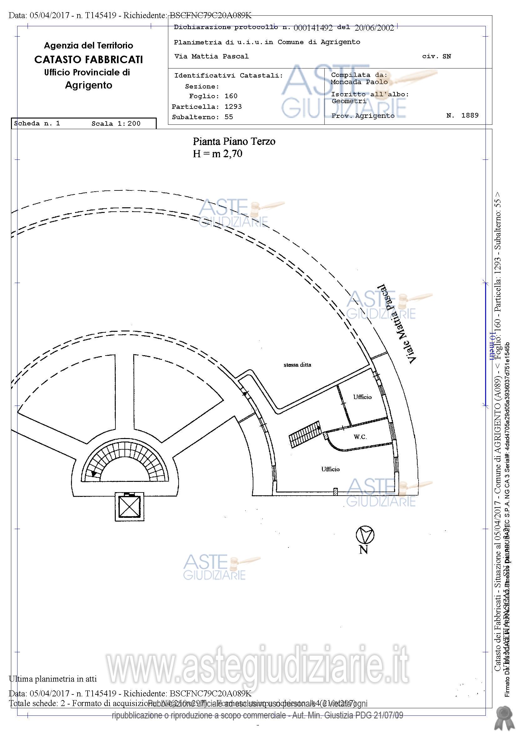Click the 'Ultima planimetria in atti' note
Viewport: 518px width, 732px height.
tap(53, 679)
